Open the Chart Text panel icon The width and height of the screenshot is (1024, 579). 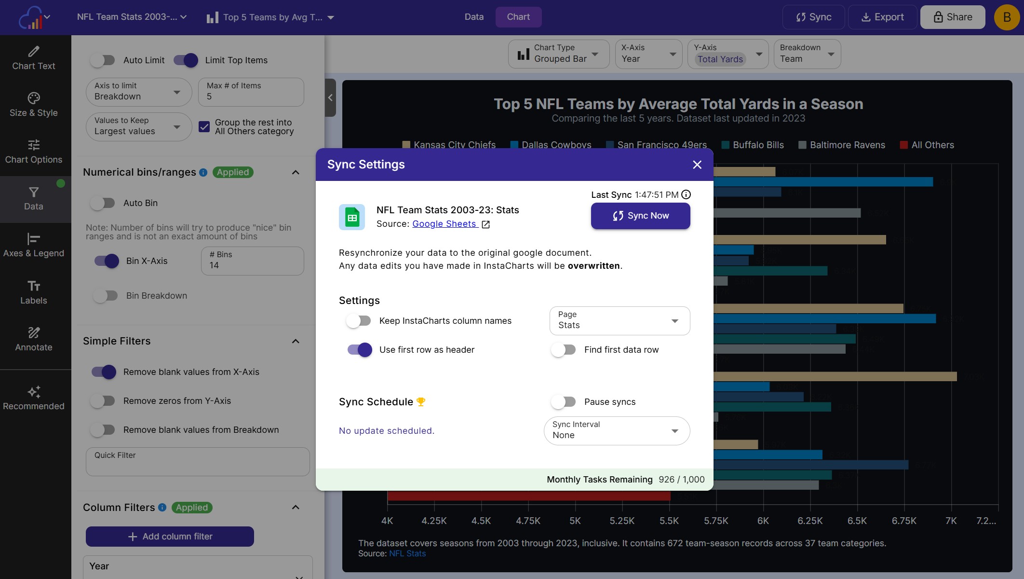33,51
